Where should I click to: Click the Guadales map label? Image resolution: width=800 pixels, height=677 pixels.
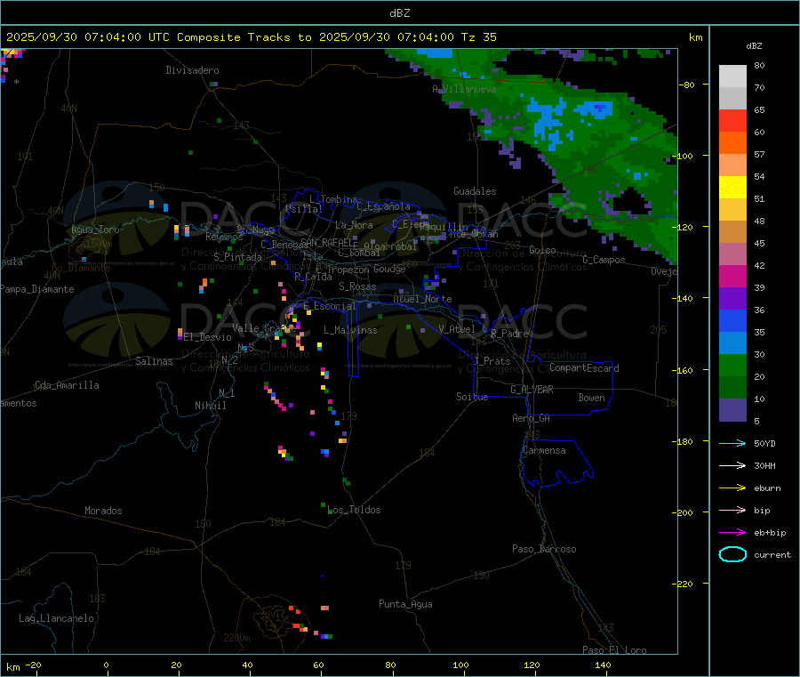(x=475, y=191)
